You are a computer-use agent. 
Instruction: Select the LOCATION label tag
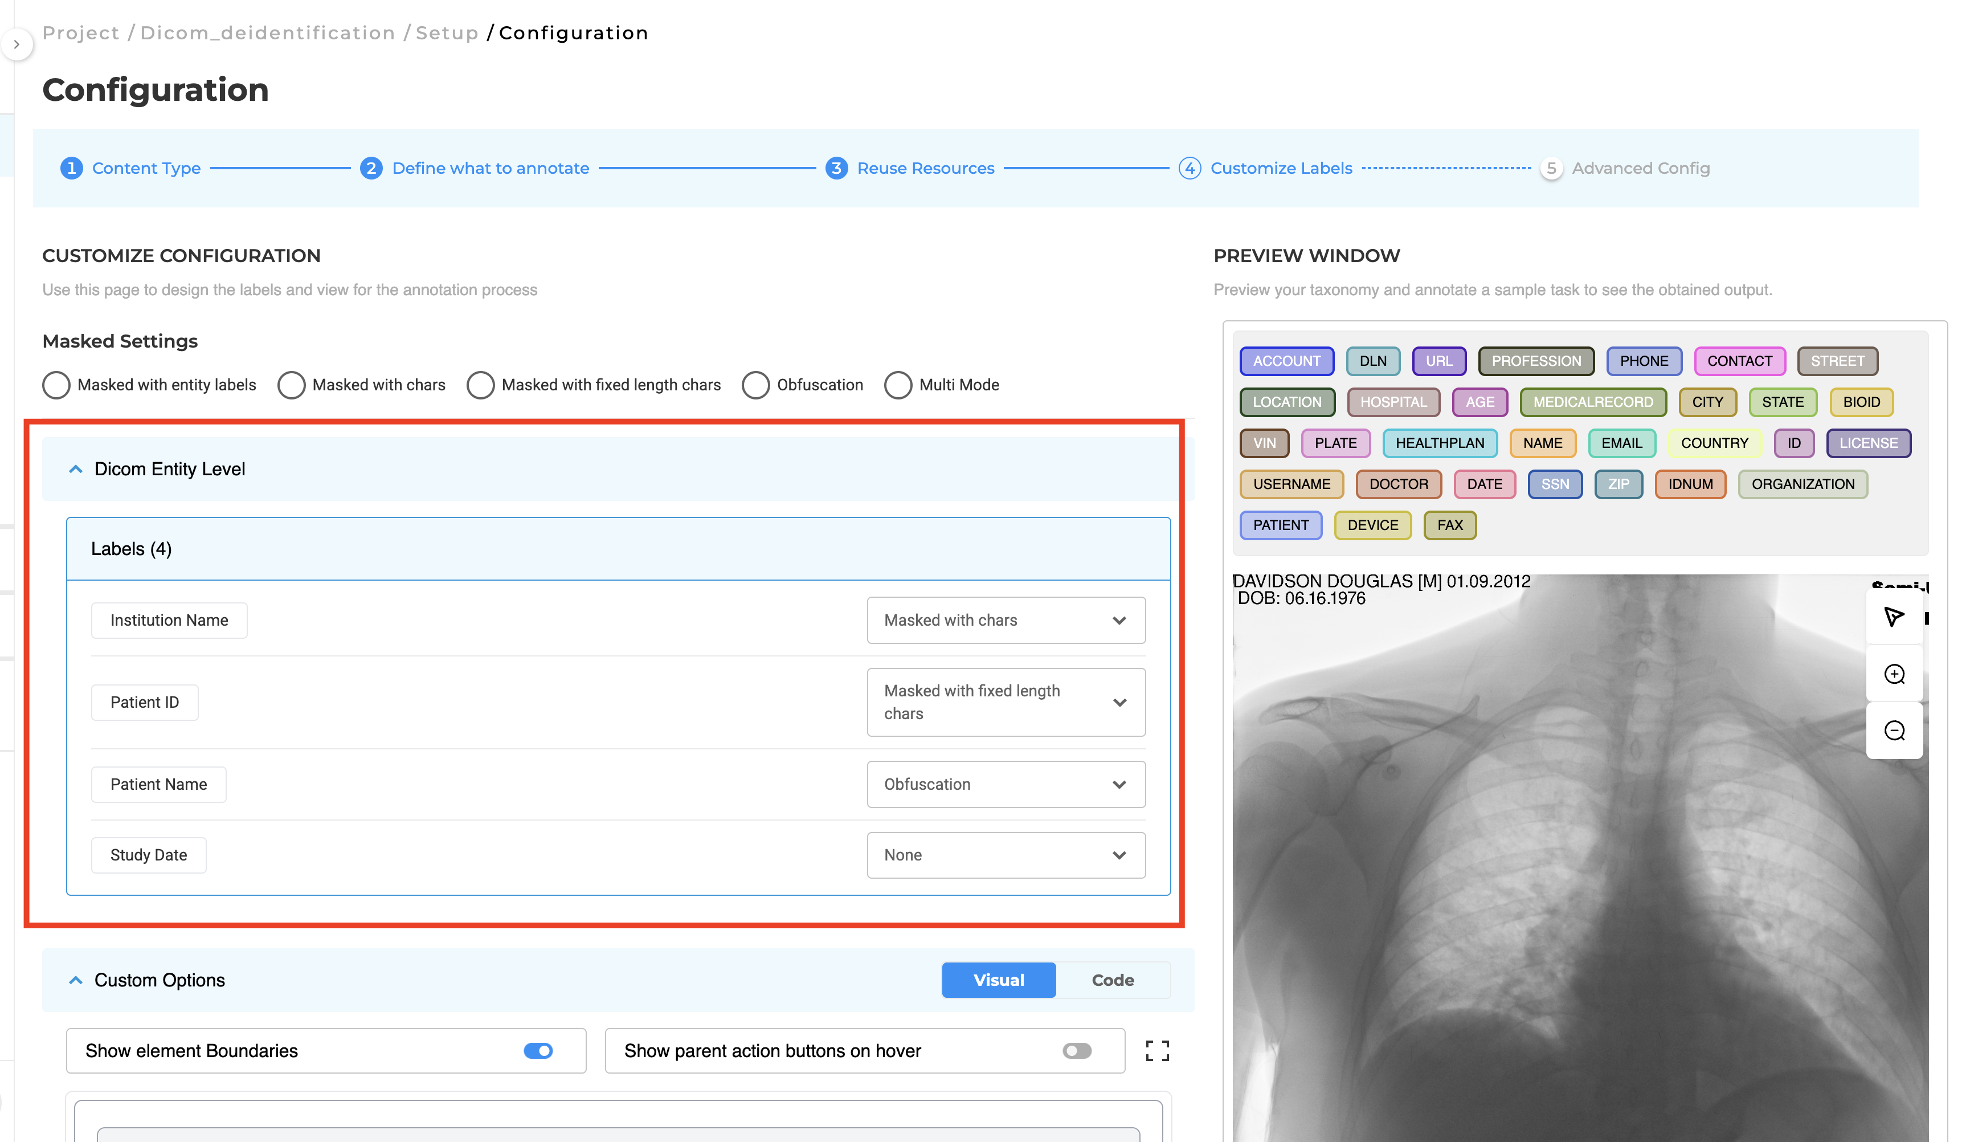click(1287, 402)
